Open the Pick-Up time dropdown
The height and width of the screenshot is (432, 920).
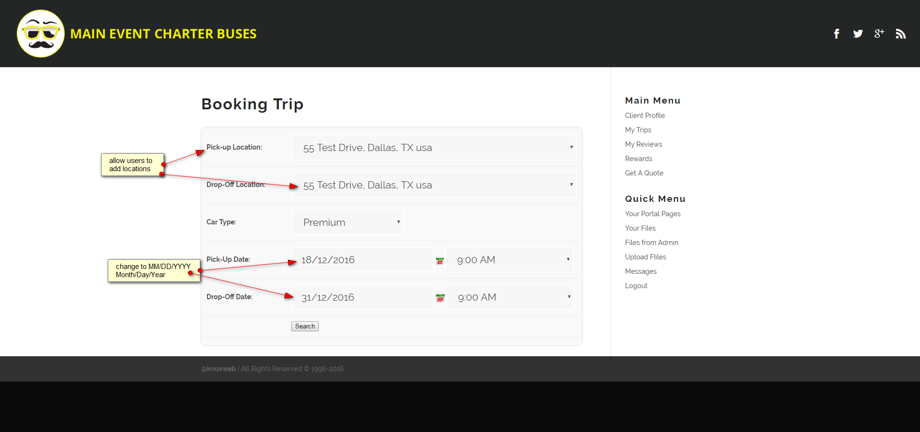coord(509,260)
